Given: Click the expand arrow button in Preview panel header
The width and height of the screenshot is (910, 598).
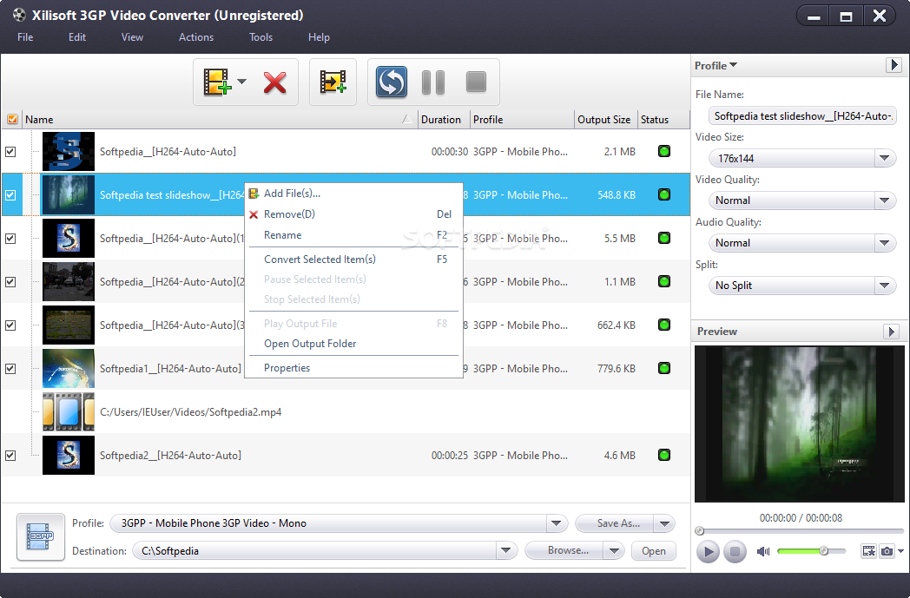Looking at the screenshot, I should 892,332.
